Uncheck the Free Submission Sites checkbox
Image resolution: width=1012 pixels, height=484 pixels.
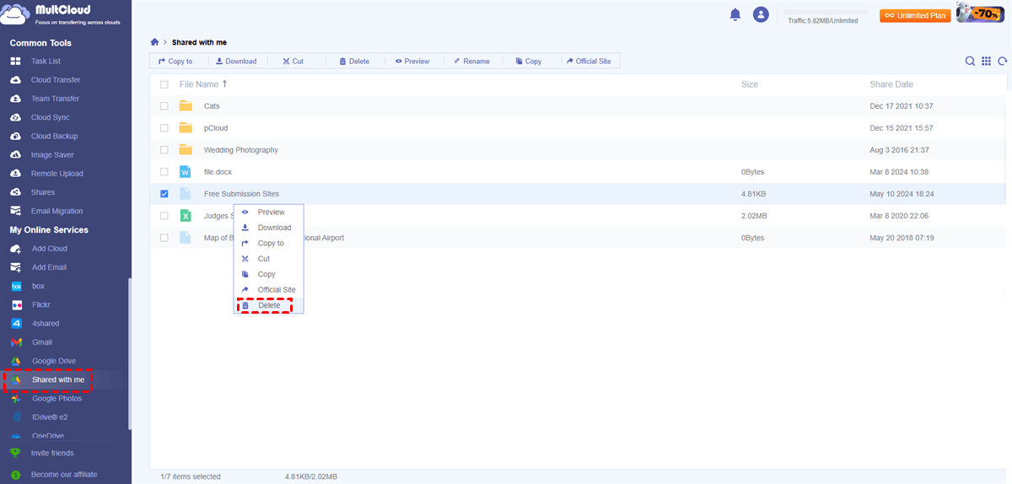pos(164,194)
